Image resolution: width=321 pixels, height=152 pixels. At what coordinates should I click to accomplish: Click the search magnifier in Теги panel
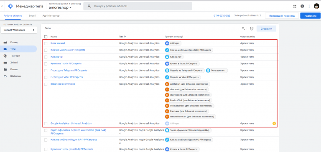click(243, 29)
